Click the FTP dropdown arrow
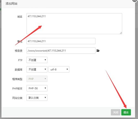 [x=45, y=60]
